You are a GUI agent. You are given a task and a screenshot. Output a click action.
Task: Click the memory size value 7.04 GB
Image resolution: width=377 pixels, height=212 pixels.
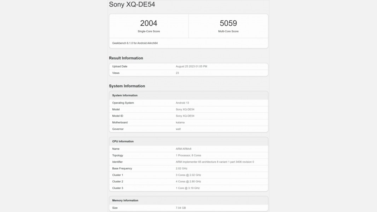coord(181,208)
